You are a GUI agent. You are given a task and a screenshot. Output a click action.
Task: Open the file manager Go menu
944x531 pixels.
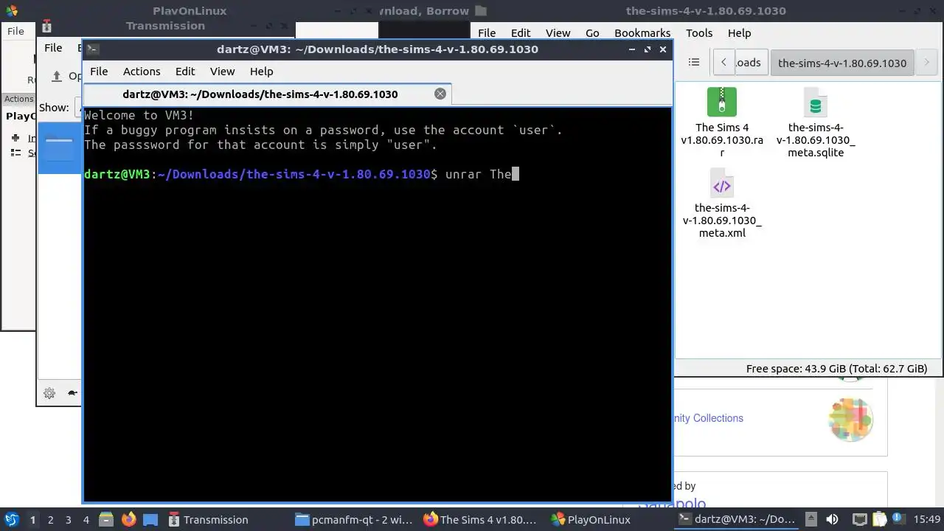coord(592,33)
